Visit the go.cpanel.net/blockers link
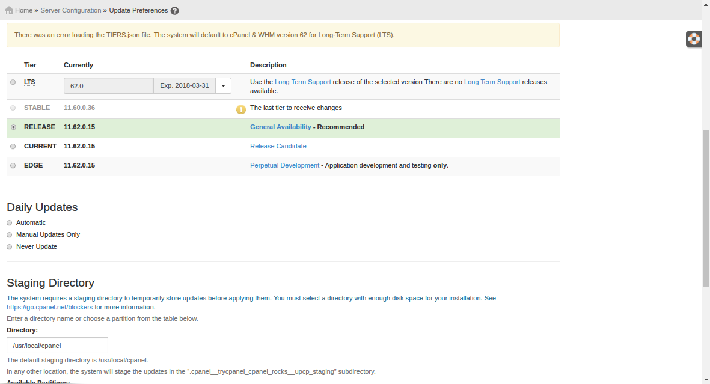The height and width of the screenshot is (384, 710). tap(50, 307)
